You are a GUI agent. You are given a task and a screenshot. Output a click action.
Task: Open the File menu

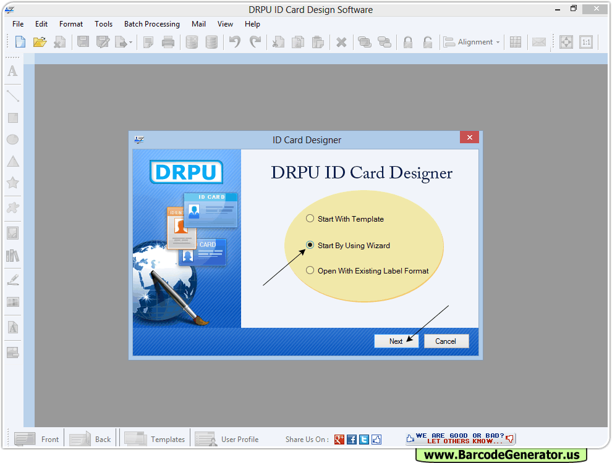click(x=18, y=24)
